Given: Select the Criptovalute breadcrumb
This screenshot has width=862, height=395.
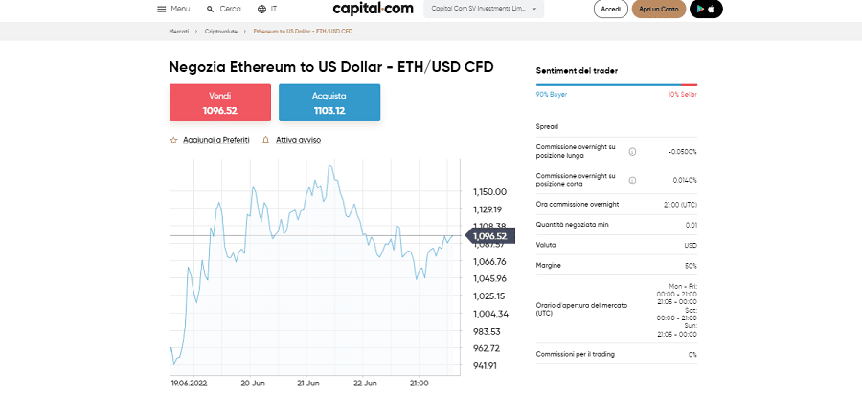Looking at the screenshot, I should [x=223, y=32].
